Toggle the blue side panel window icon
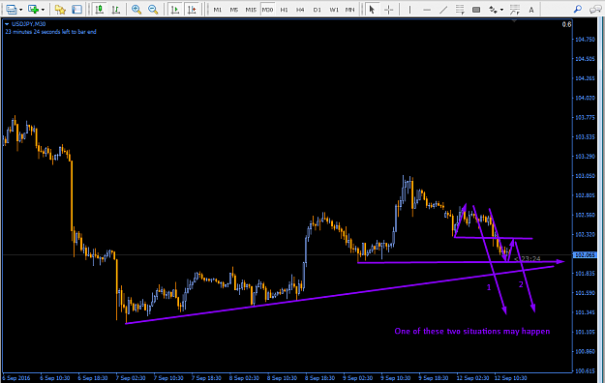The image size is (605, 383). [76, 10]
